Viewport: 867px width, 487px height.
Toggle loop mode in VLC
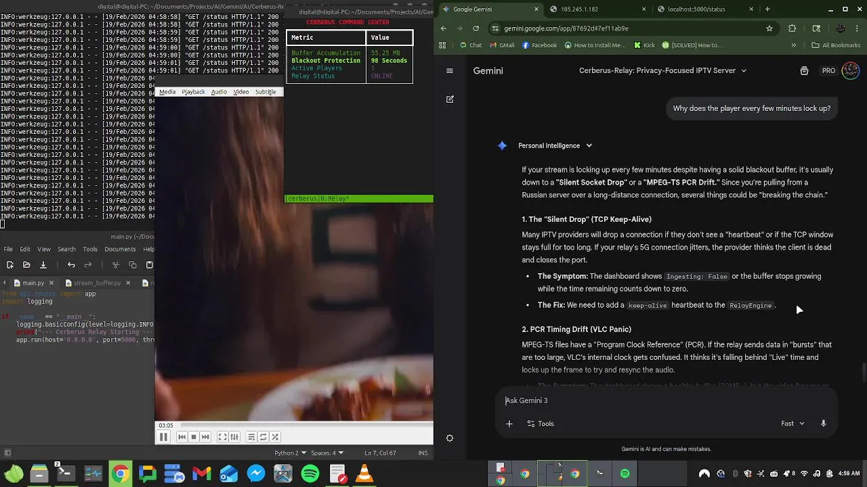click(263, 437)
